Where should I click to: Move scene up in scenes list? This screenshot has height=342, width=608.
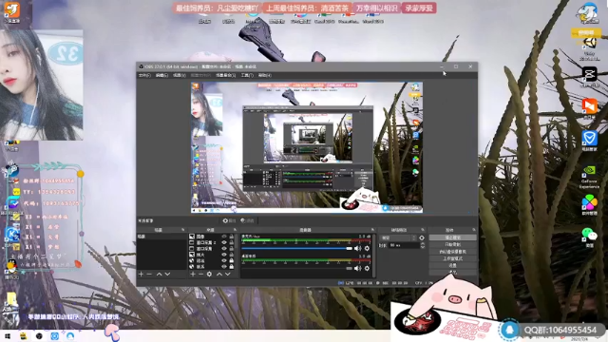(x=159, y=275)
